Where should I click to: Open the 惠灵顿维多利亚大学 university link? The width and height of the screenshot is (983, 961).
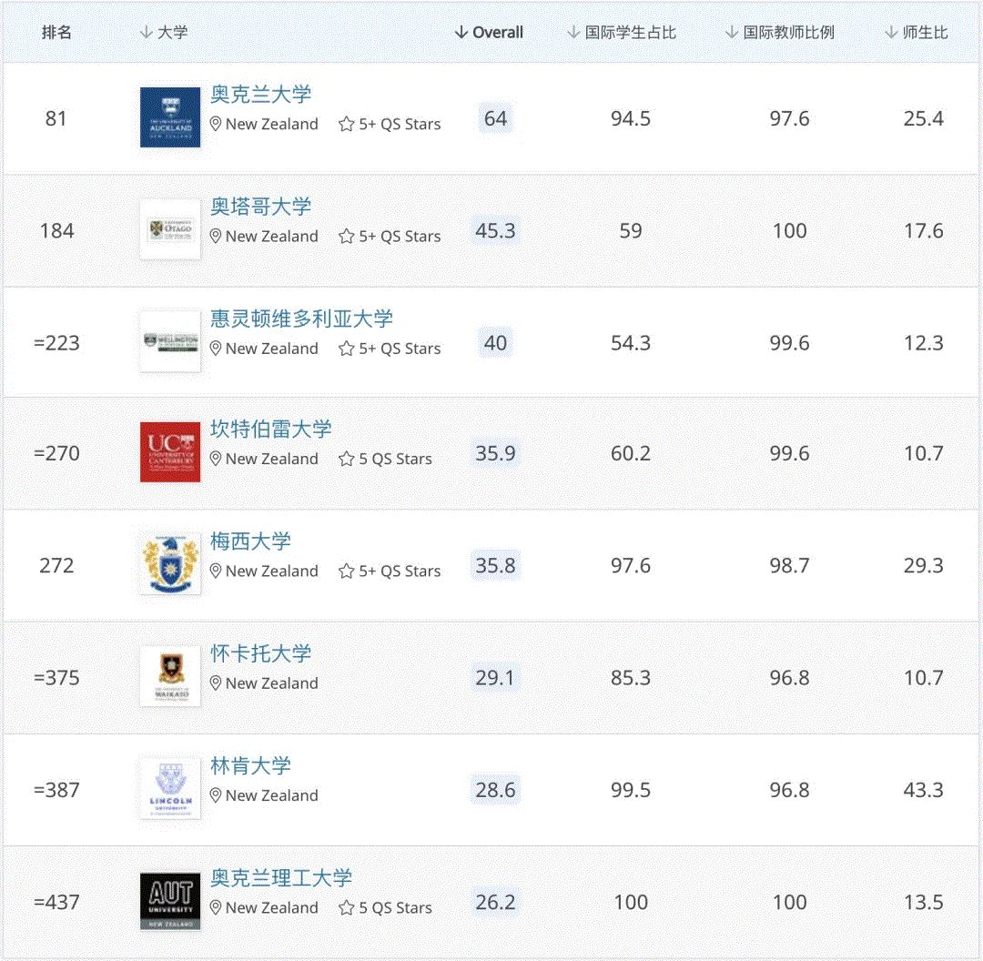(300, 319)
